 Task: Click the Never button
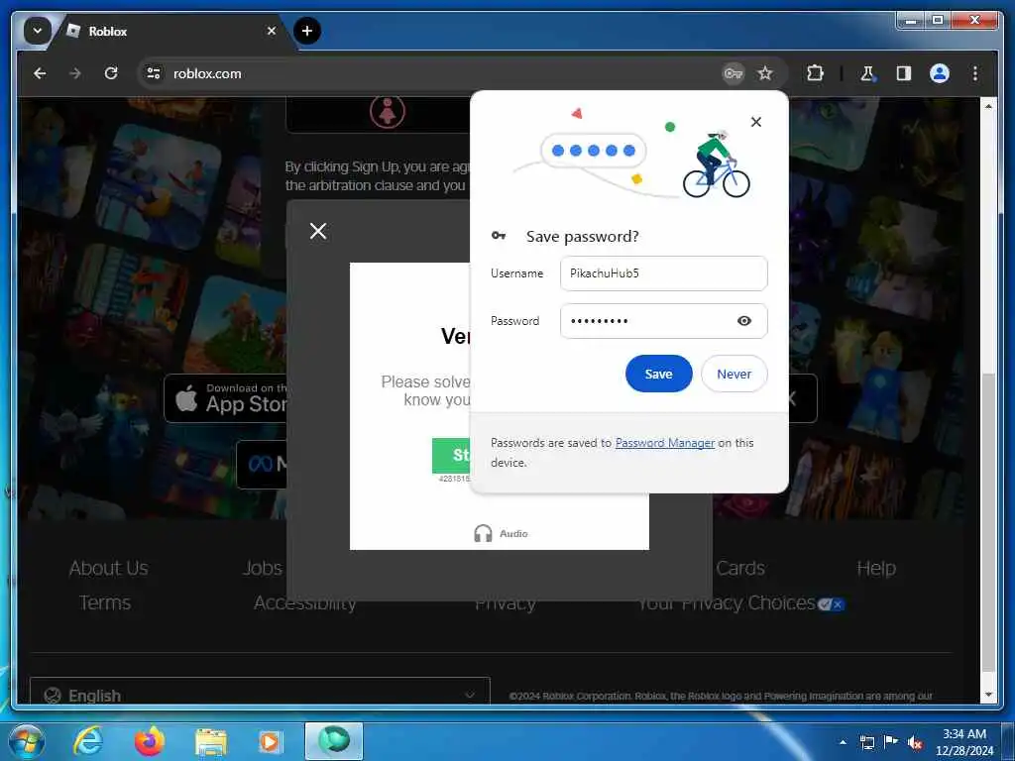pos(734,374)
